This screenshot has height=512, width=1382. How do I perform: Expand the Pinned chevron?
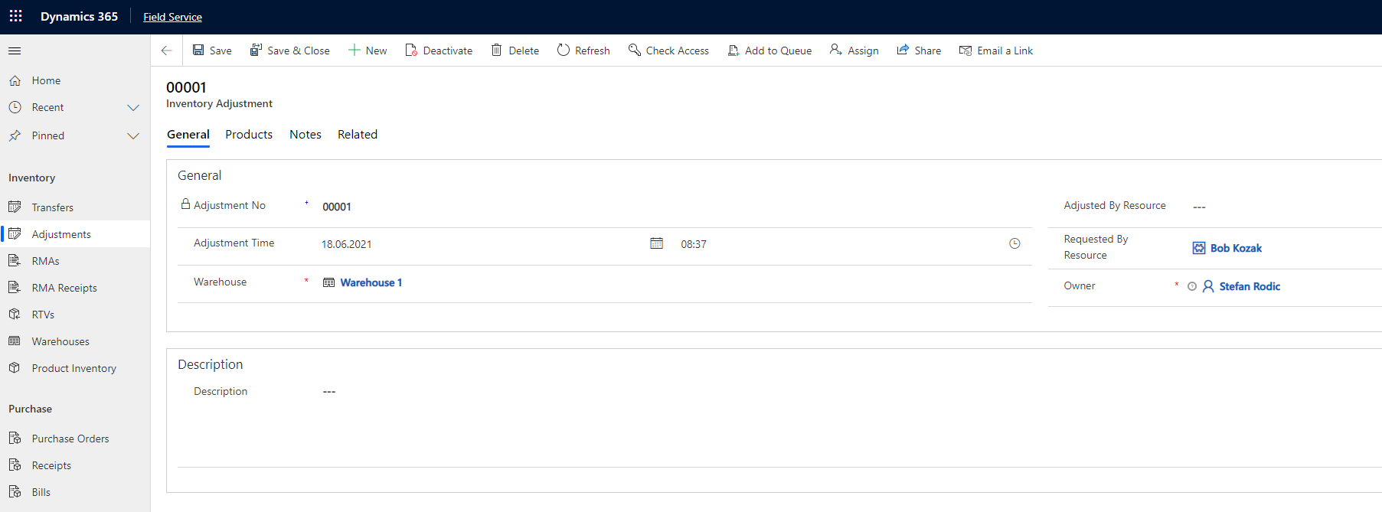coord(133,136)
